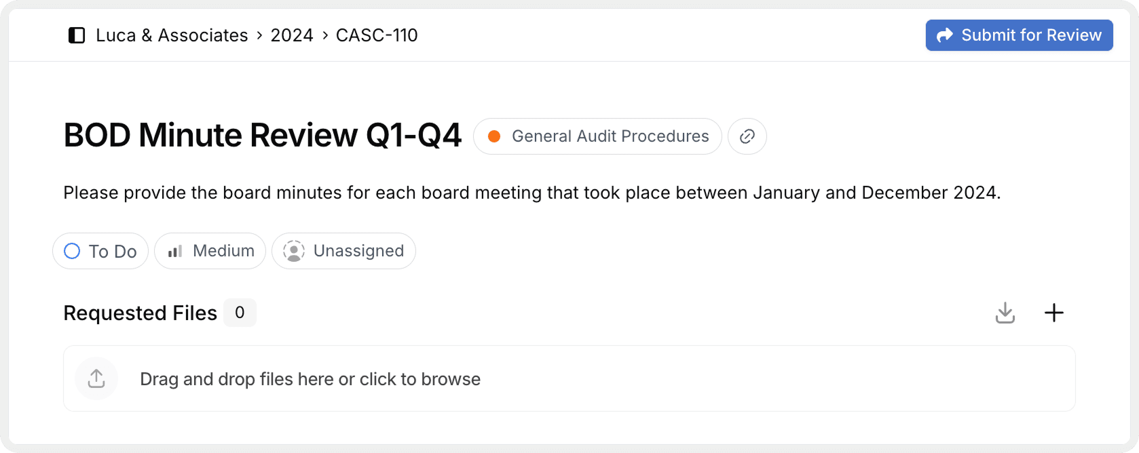Open the General Audit Procedures tag selector
Screen dimensions: 1139x453
[597, 136]
